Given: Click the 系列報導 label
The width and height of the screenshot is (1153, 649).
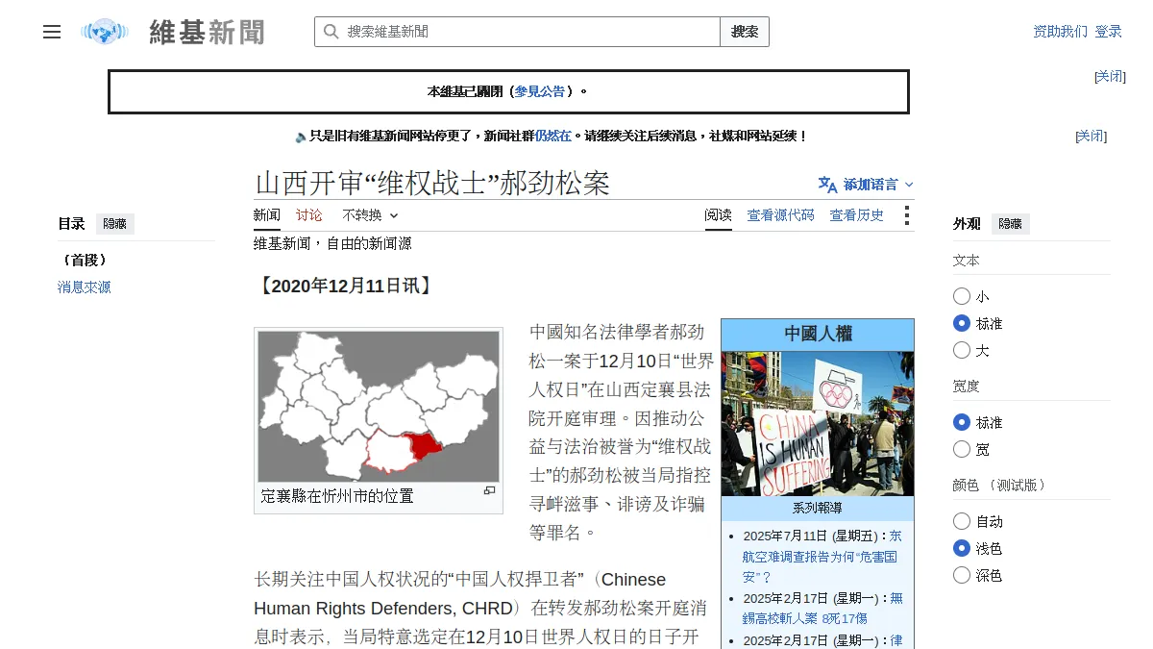Looking at the screenshot, I should pos(818,508).
